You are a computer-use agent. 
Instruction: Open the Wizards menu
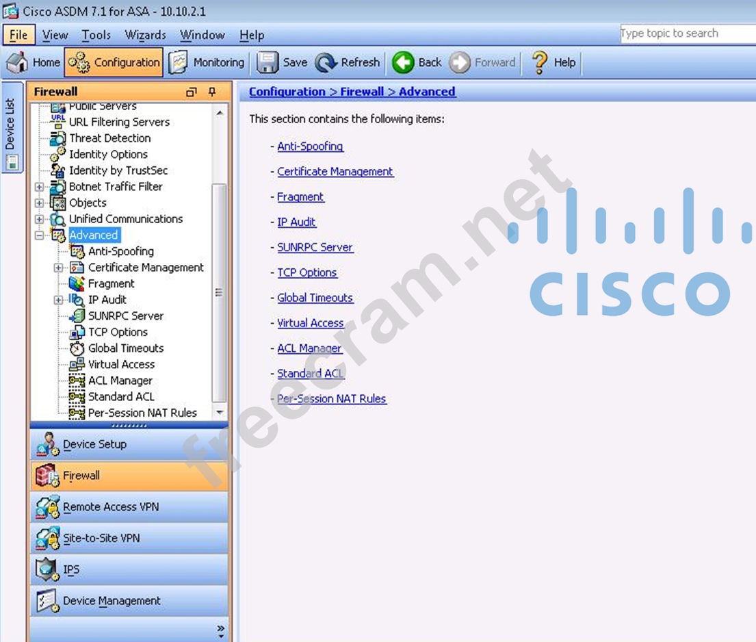145,35
